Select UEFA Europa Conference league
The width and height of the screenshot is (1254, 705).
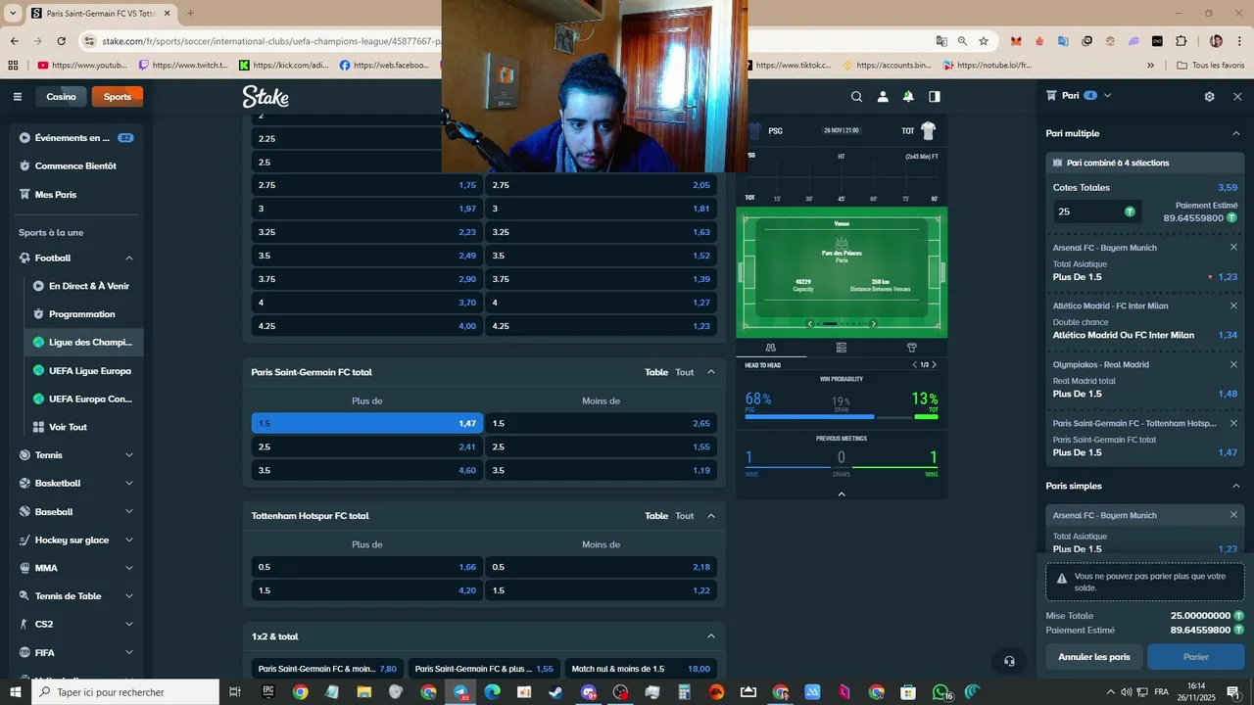point(84,399)
